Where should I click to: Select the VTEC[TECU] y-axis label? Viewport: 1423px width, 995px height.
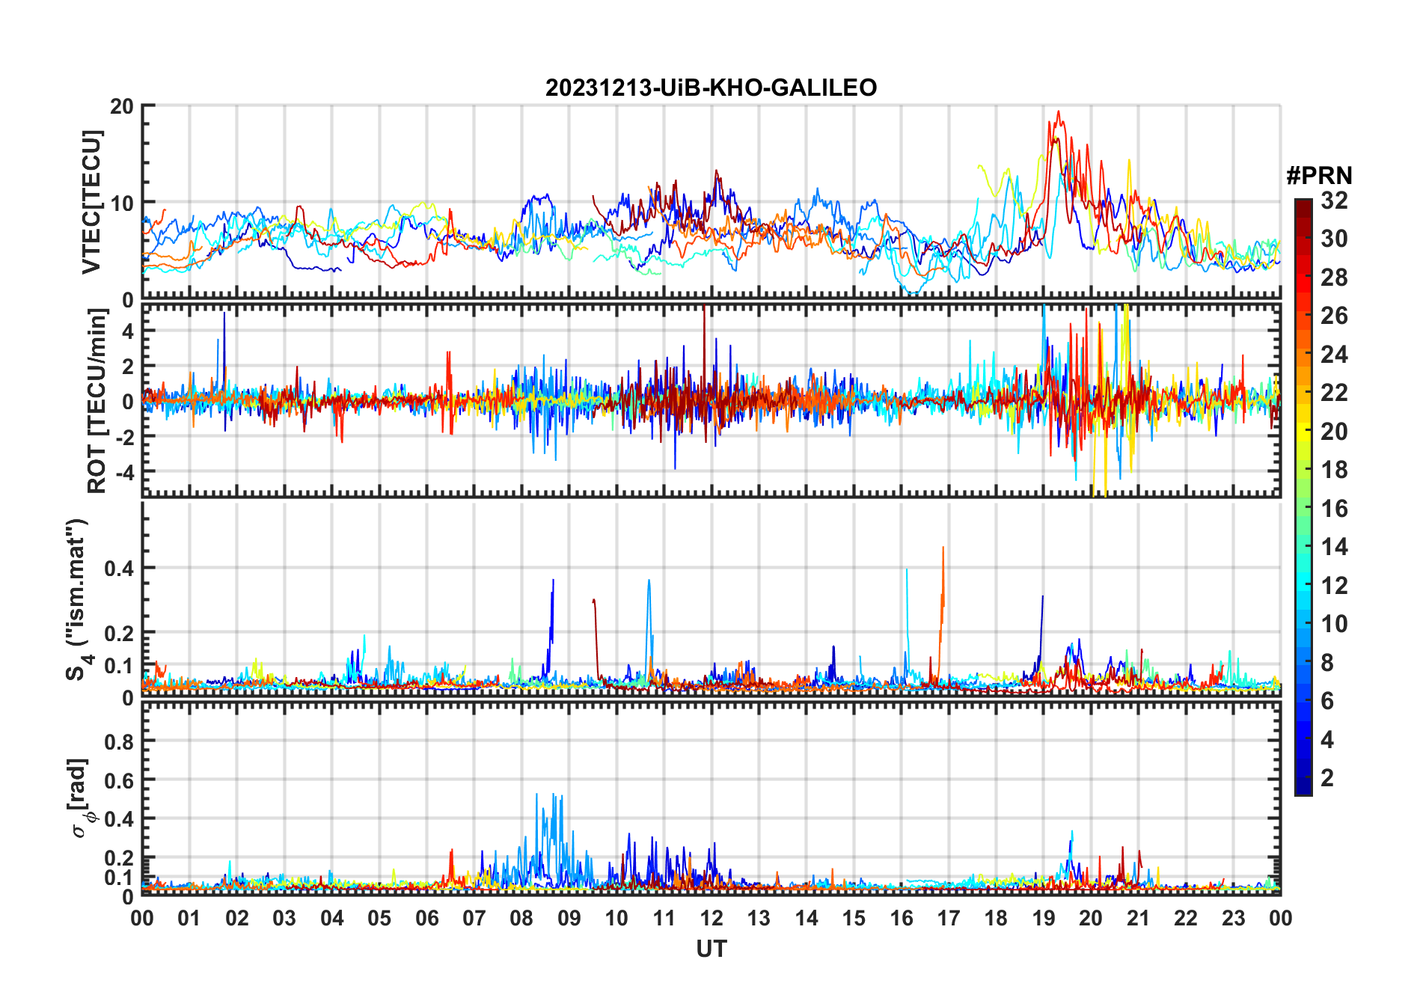[91, 202]
